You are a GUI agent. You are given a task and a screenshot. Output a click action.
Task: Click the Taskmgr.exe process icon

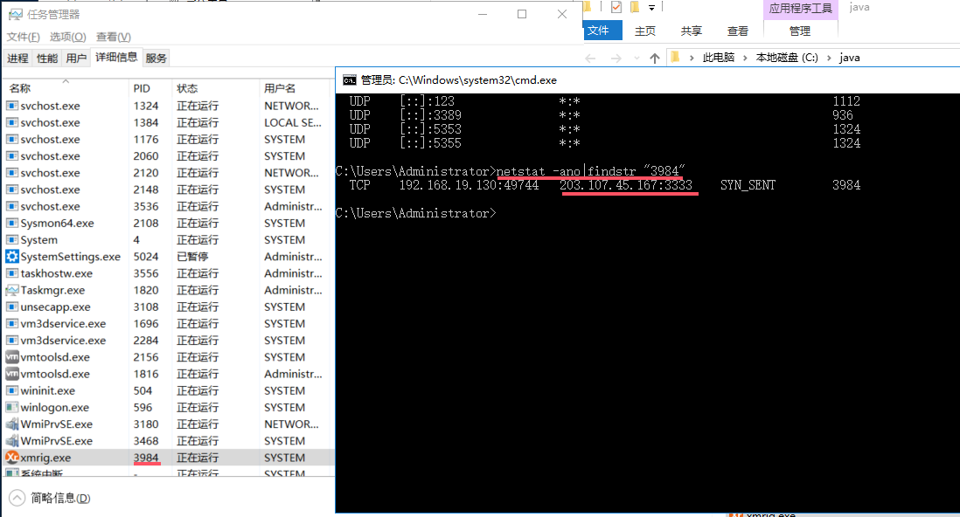[12, 290]
